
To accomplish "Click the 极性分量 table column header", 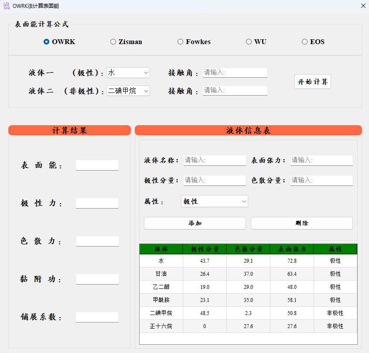I will pyautogui.click(x=205, y=249).
